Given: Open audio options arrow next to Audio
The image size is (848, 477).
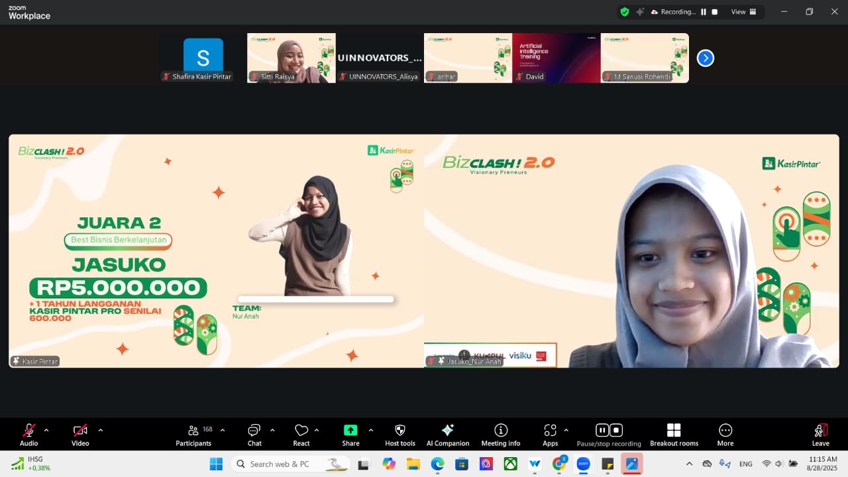Looking at the screenshot, I should coord(46,430).
